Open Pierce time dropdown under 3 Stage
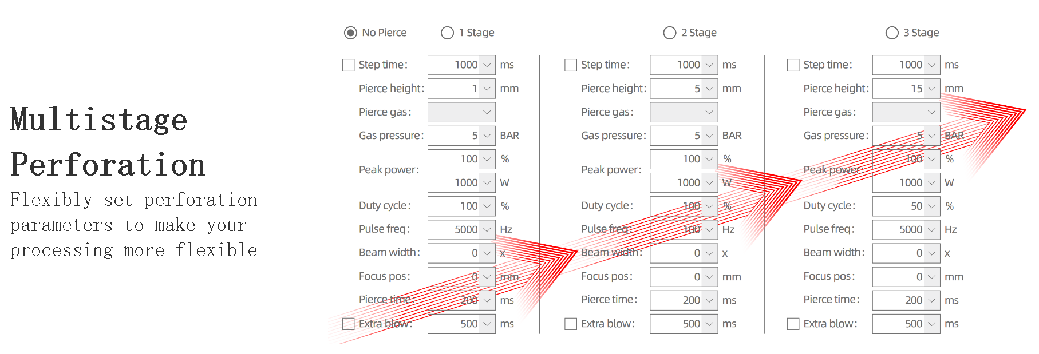Viewport: 1039px width, 354px height. click(931, 300)
